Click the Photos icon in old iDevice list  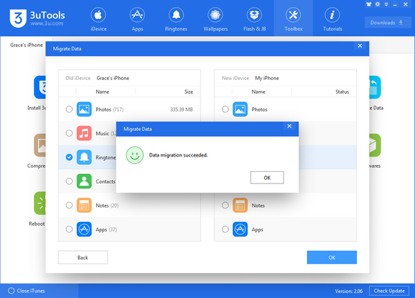[85, 109]
